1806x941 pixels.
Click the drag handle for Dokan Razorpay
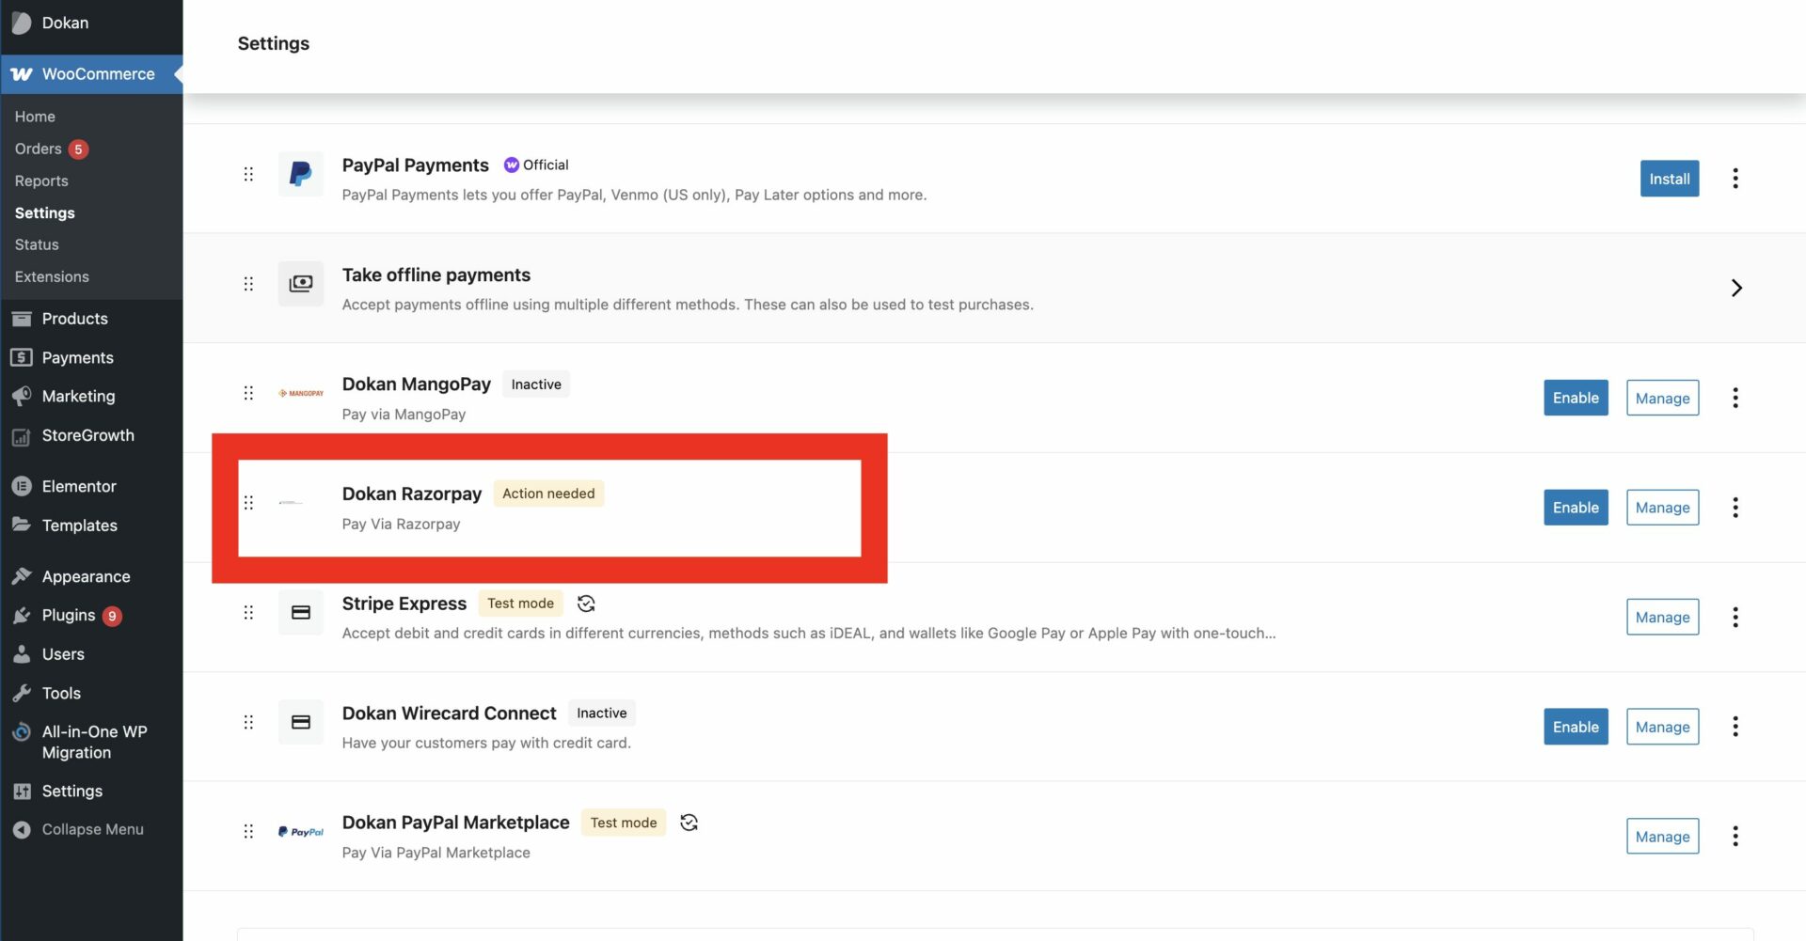248,503
